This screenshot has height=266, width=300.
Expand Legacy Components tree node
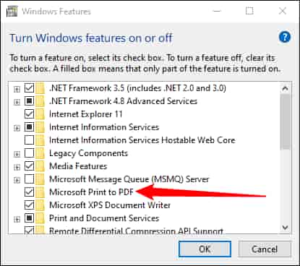pos(17,154)
